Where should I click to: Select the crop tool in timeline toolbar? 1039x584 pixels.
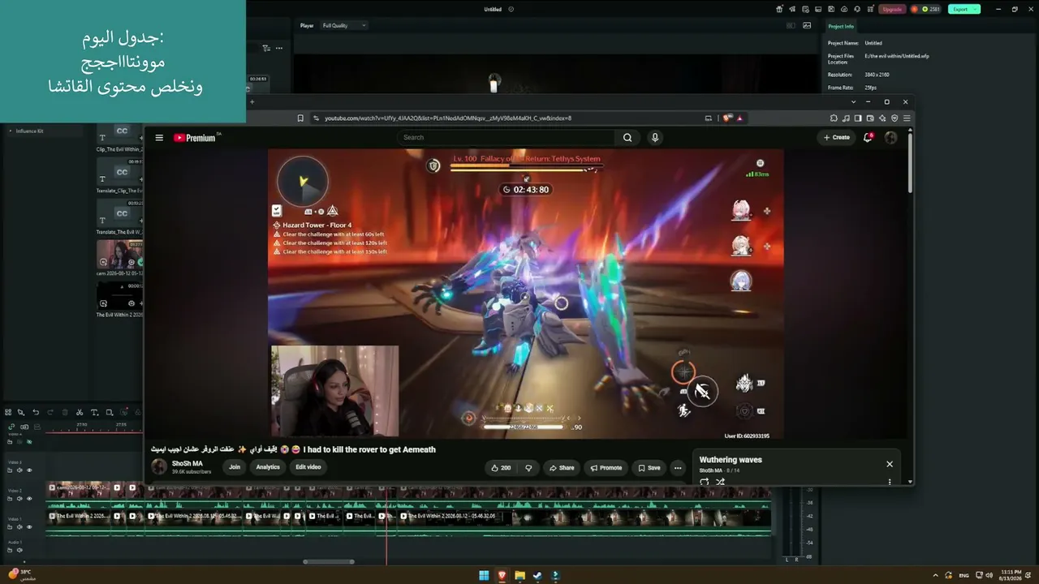pyautogui.click(x=109, y=412)
